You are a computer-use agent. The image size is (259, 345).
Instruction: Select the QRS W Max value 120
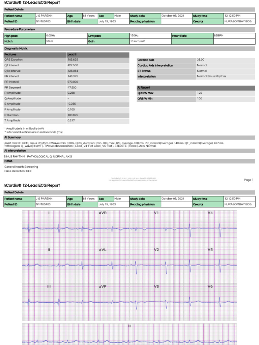[x=199, y=93]
